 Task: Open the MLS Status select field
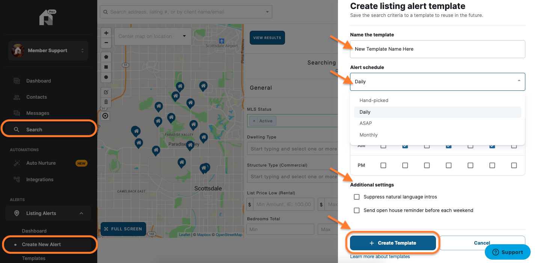point(293,121)
